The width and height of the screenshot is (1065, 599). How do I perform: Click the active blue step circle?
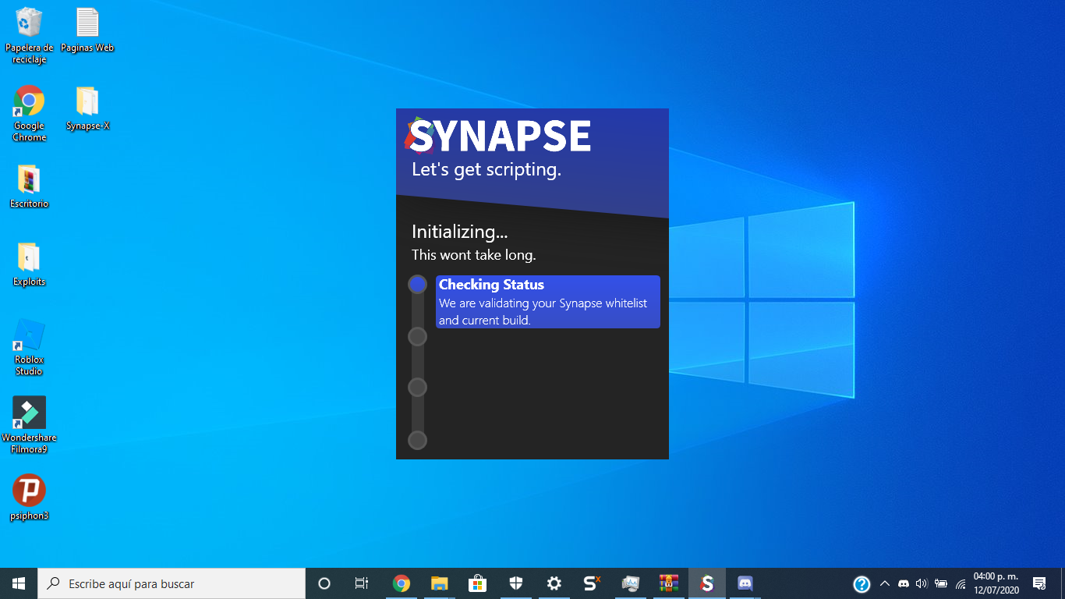pyautogui.click(x=417, y=284)
